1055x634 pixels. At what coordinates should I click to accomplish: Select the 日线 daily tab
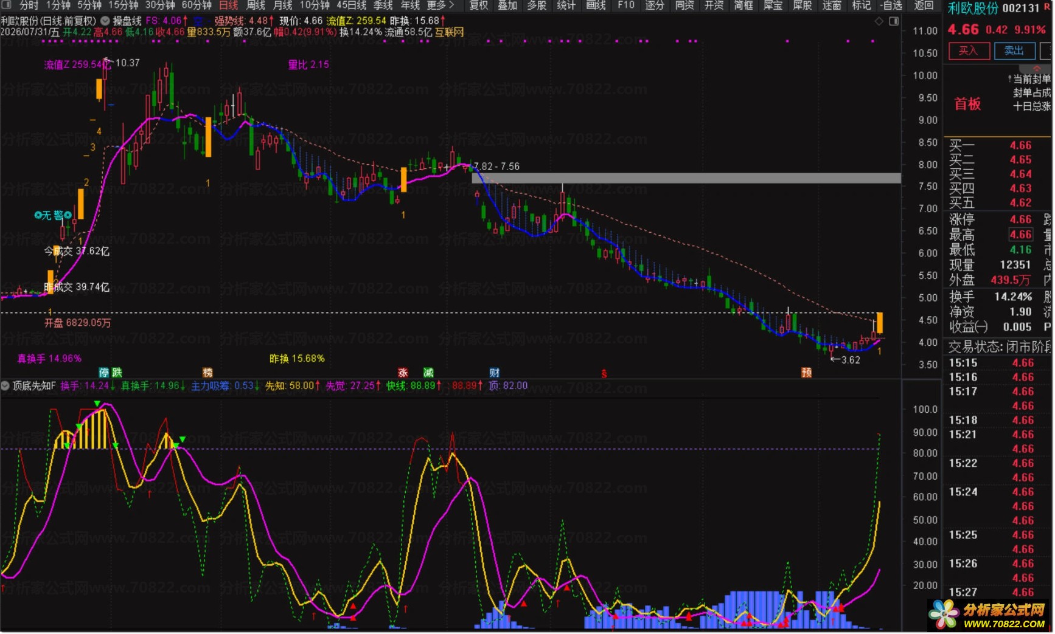[229, 5]
